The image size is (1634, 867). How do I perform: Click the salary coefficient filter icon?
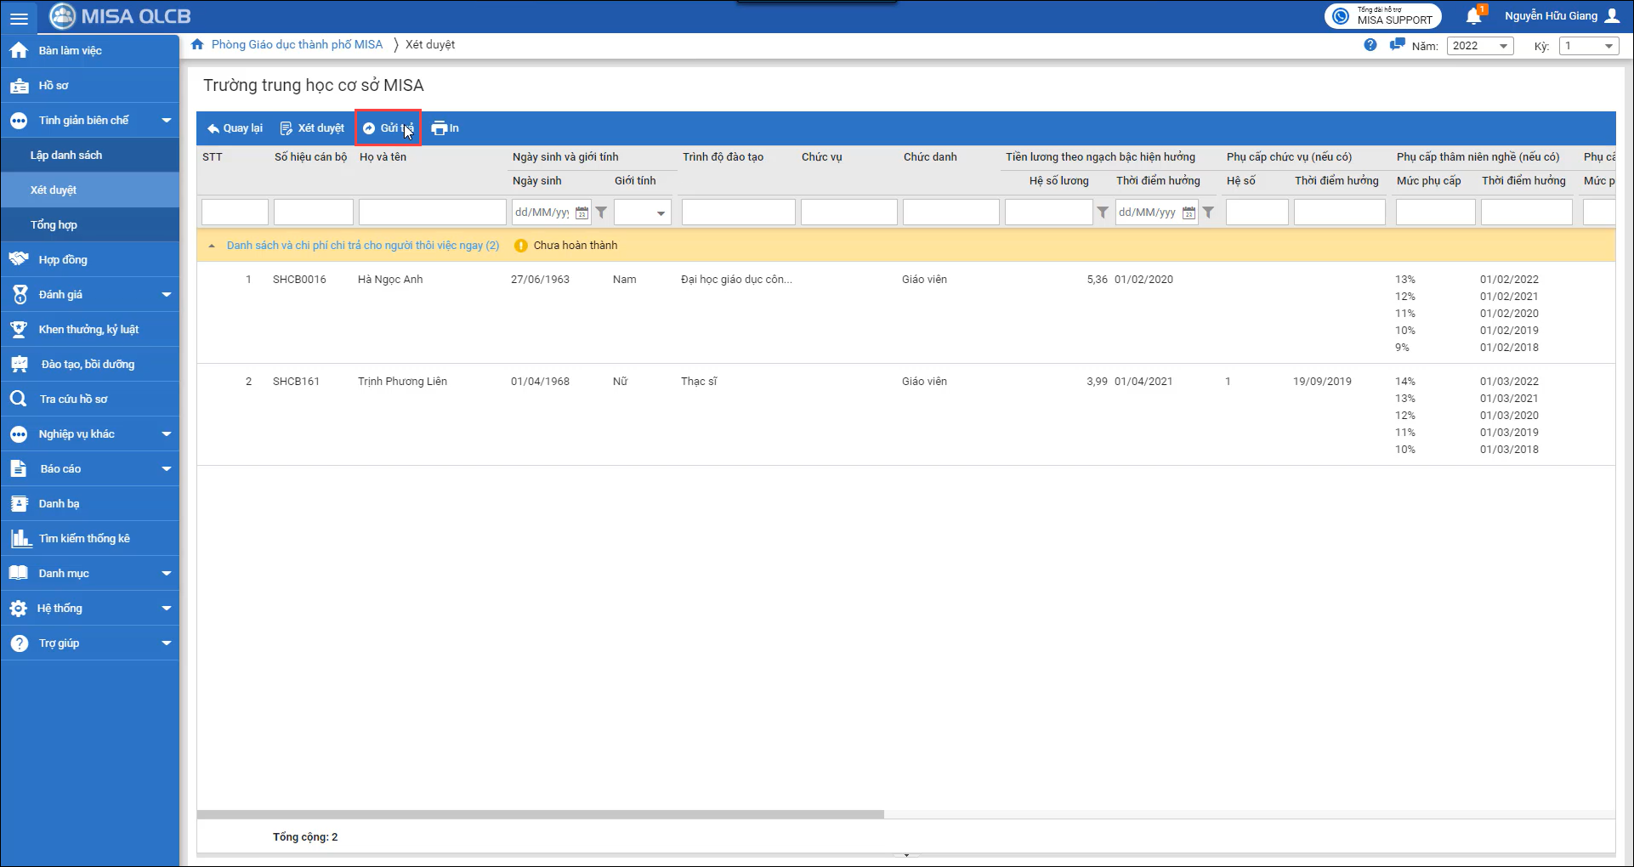click(1103, 212)
